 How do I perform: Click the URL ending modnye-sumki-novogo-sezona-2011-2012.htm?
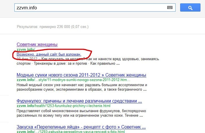coord(73,80)
